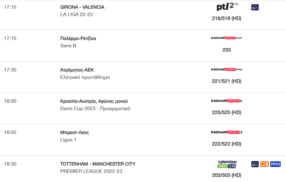
Task: Click the Cytavision Sports 3 HD logo
Action: pyautogui.click(x=227, y=164)
